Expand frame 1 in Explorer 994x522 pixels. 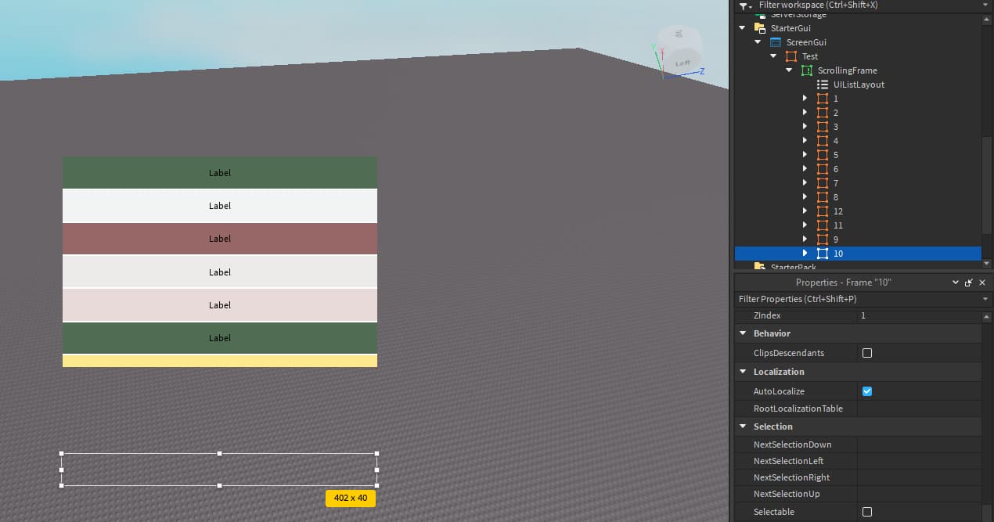[x=805, y=99]
